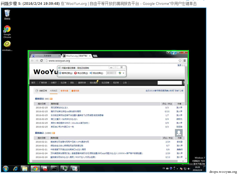Click the Chrome taskbar button

point(35,169)
